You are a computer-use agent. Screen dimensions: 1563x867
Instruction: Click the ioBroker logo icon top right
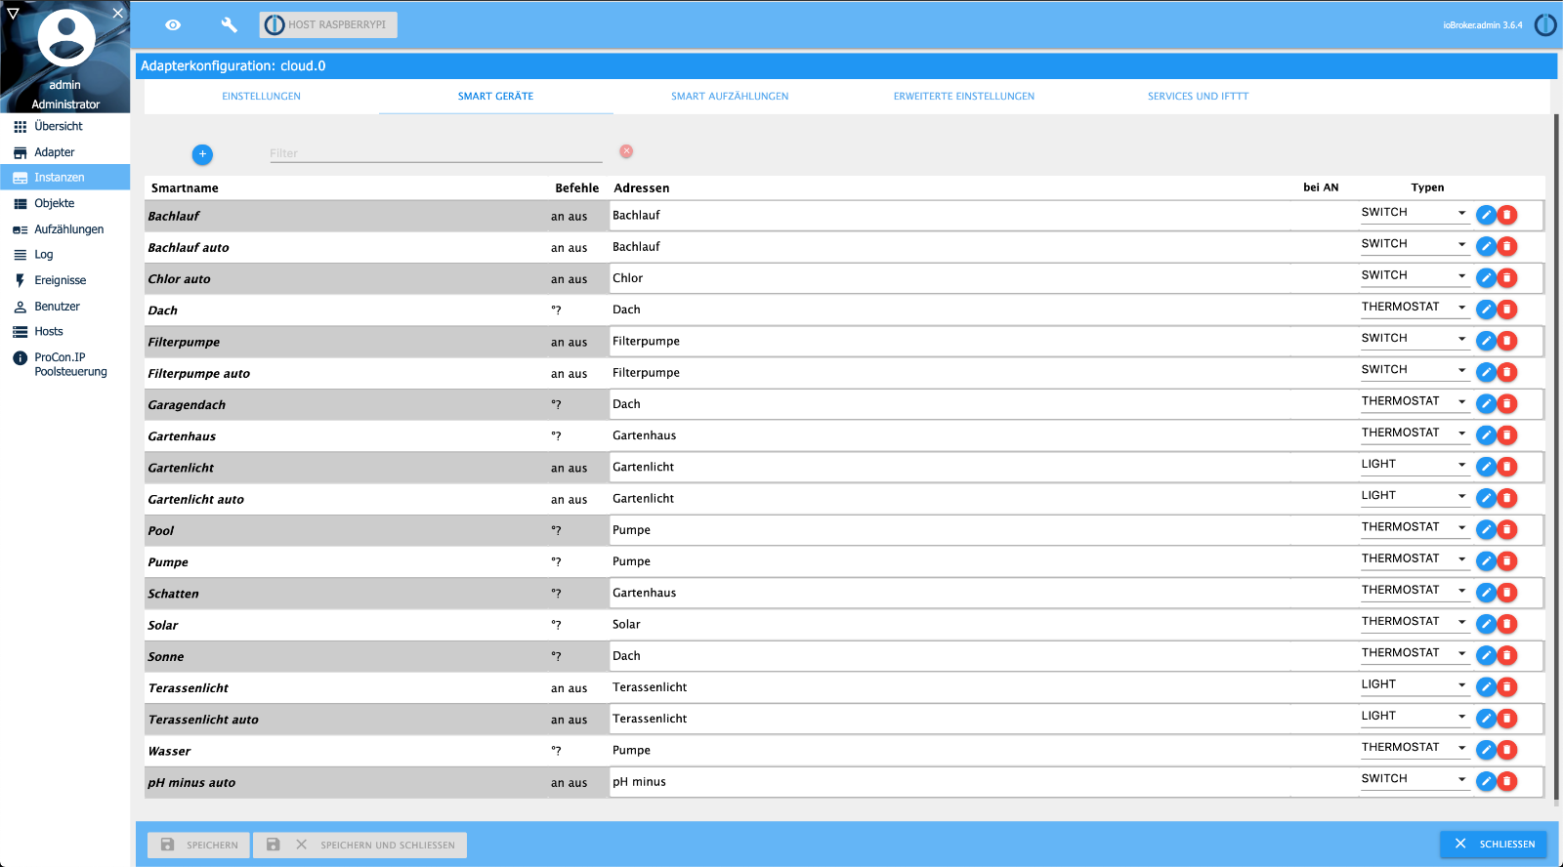click(x=1545, y=25)
